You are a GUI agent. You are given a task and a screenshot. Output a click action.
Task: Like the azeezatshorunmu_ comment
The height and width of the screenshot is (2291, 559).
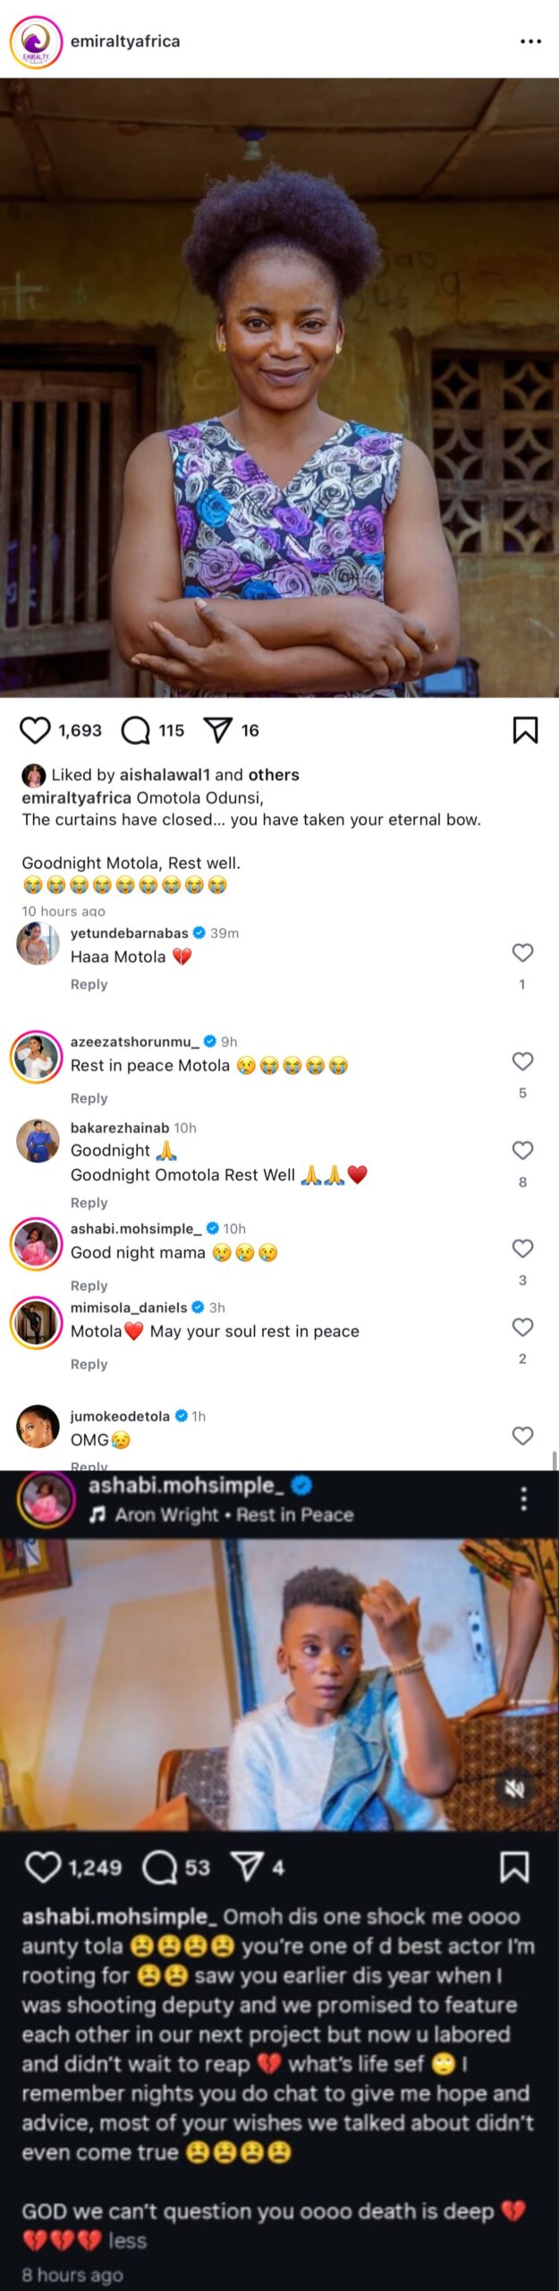pyautogui.click(x=522, y=1061)
